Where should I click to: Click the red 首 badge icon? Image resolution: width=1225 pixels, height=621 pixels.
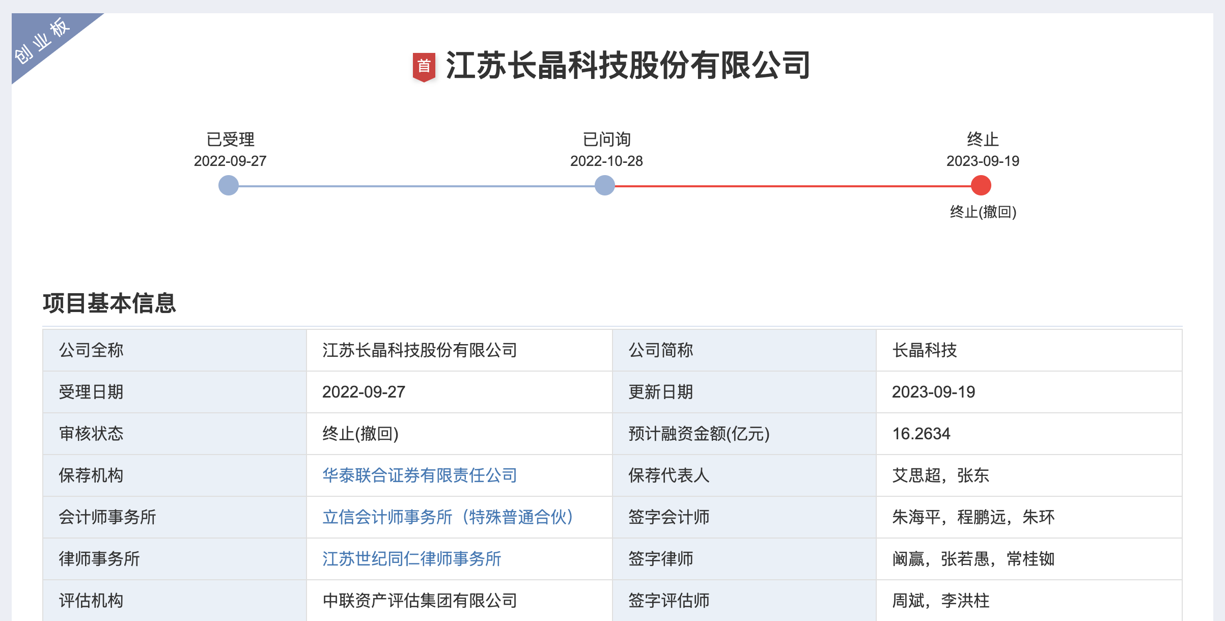click(x=424, y=66)
